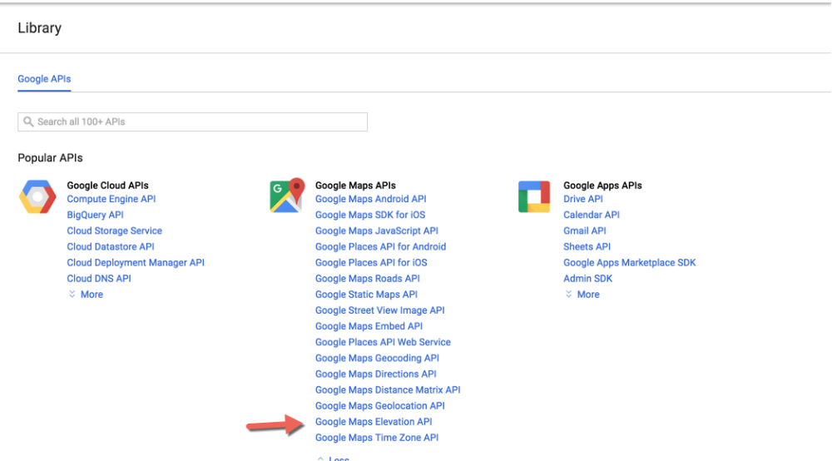Screen dimensions: 832x461
Task: Click the Google Apps APIs heading
Action: [602, 186]
